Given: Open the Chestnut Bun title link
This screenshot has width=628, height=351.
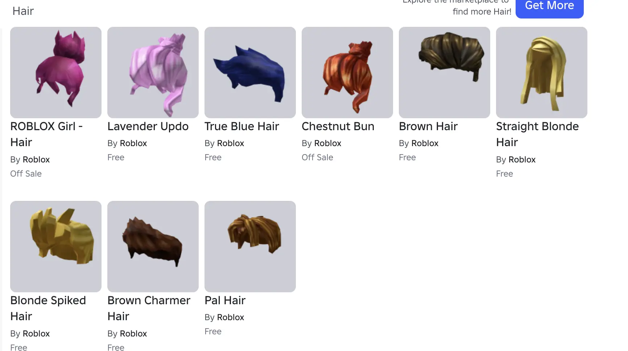Looking at the screenshot, I should pyautogui.click(x=338, y=127).
